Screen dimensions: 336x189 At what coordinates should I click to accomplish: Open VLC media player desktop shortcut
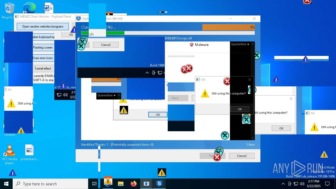click(x=9, y=154)
